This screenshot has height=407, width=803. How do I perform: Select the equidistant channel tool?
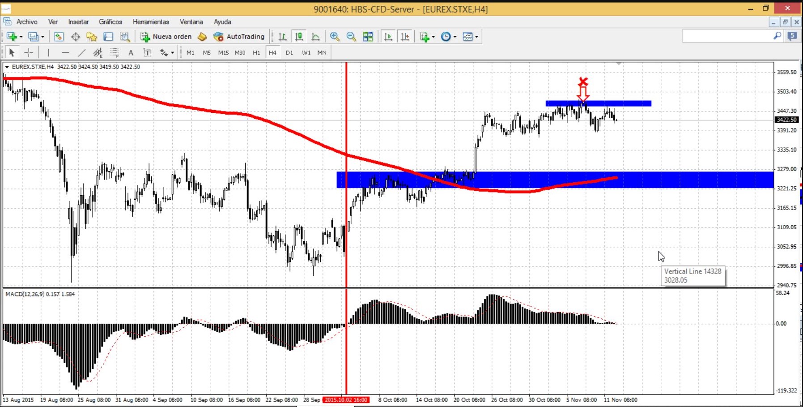(98, 53)
